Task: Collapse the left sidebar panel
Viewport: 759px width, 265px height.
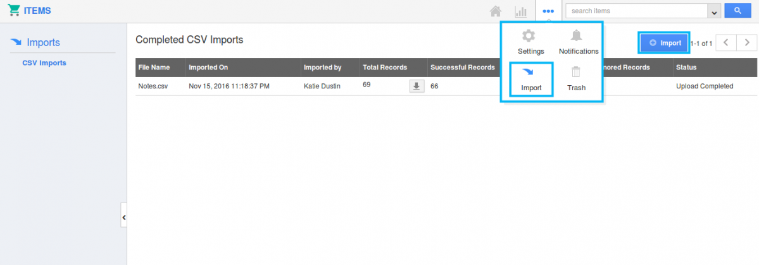Action: 123,217
